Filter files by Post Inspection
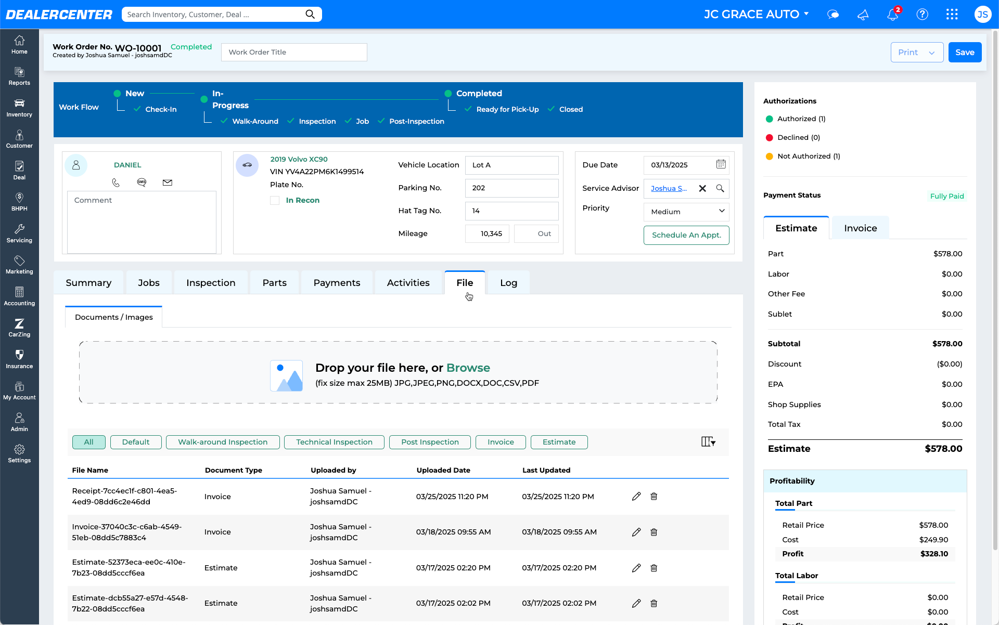 [430, 442]
